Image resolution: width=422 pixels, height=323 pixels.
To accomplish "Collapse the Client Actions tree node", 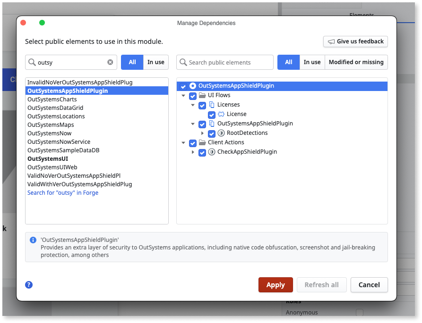I will pos(183,142).
